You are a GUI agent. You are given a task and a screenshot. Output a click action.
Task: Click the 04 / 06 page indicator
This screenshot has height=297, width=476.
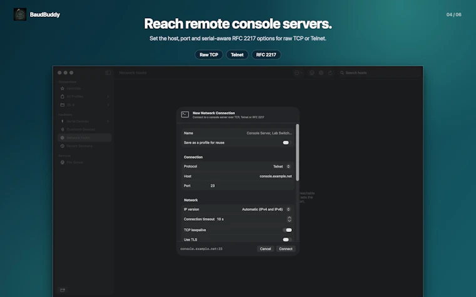[454, 14]
